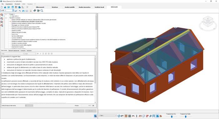Open the Elementi selezionati tab

click(x=14, y=51)
